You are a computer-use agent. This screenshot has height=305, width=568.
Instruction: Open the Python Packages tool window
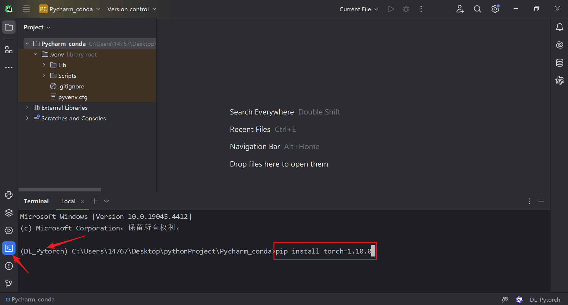[x=9, y=213]
